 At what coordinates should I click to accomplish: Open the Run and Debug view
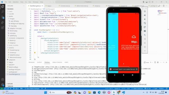point(3,22)
